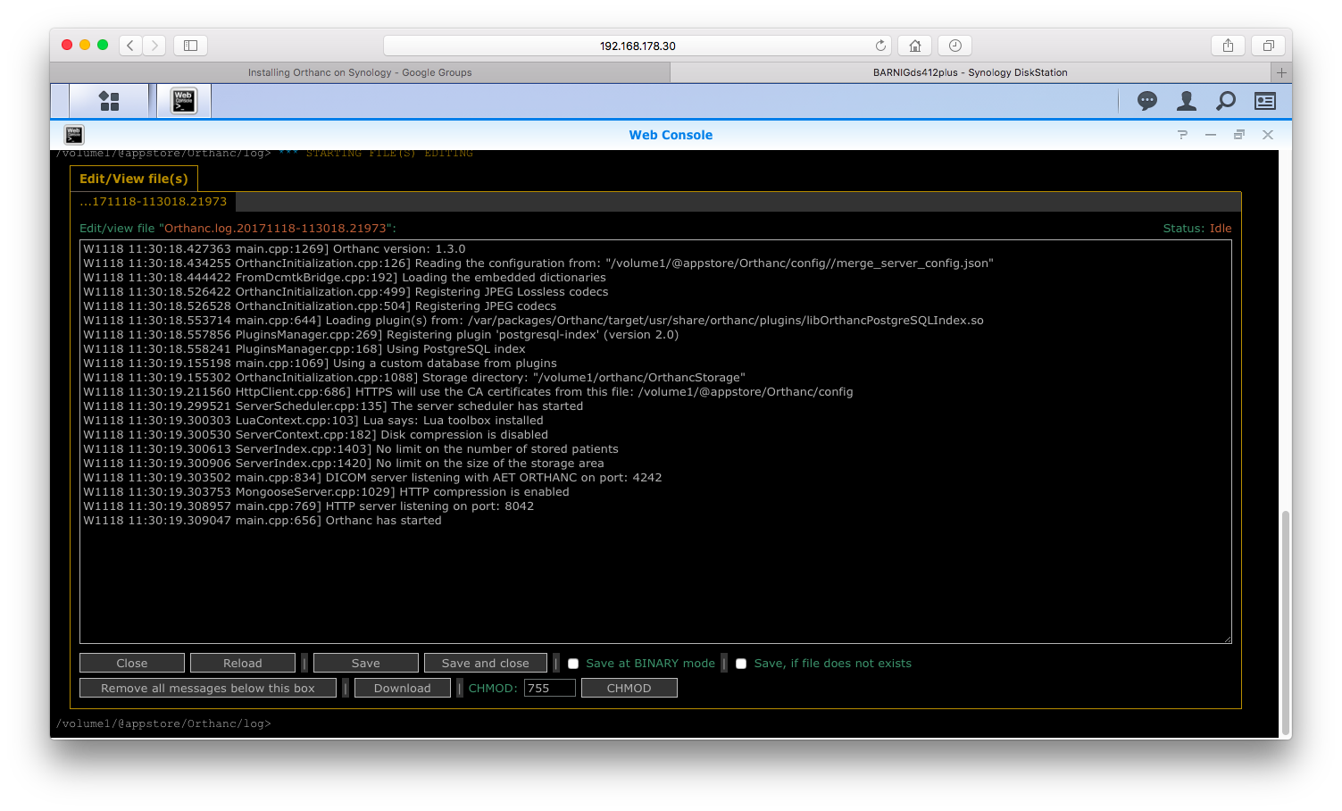1342x811 pixels.
Task: Open the user account options icon
Action: pos(1187,101)
